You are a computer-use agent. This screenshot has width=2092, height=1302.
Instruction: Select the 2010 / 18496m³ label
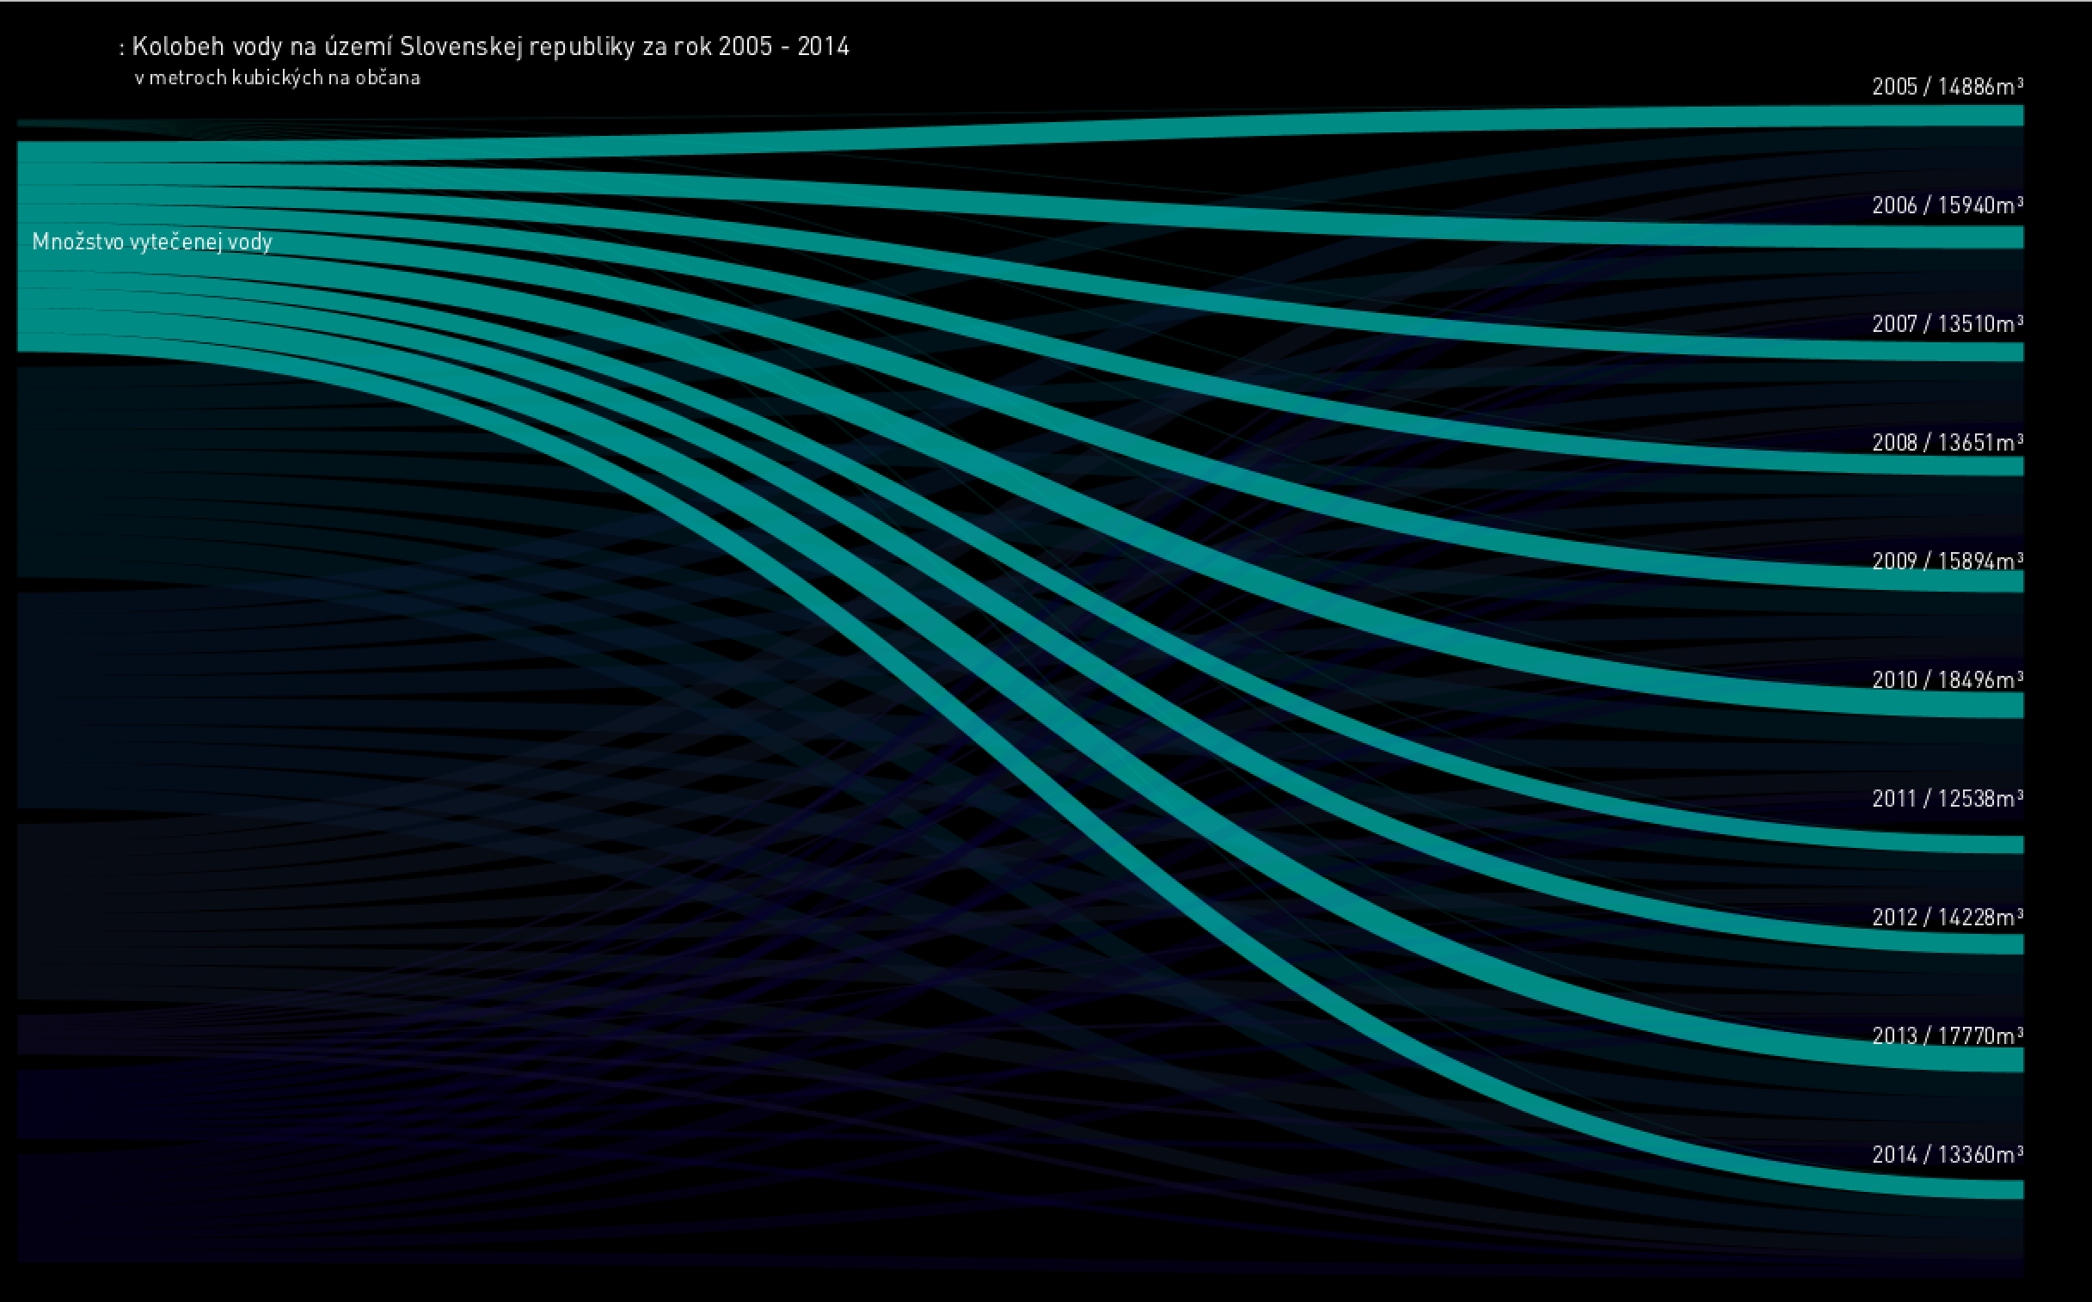tap(1947, 681)
